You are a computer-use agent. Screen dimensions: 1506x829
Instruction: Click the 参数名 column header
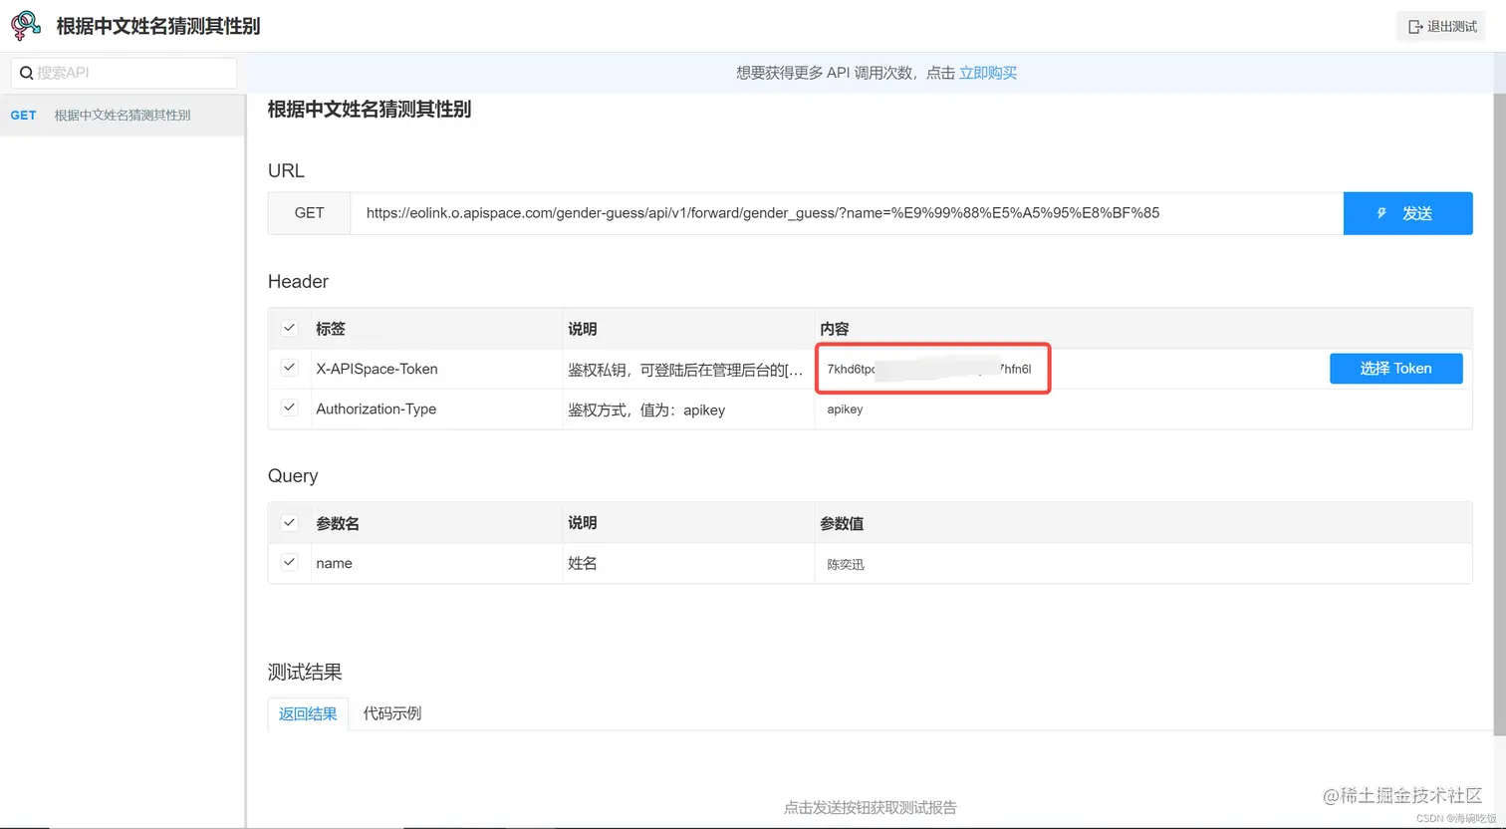coord(338,522)
